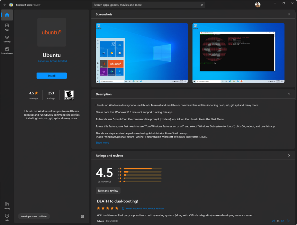This screenshot has width=297, height=225.
Task: Collapse the Description section
Action: point(289,94)
